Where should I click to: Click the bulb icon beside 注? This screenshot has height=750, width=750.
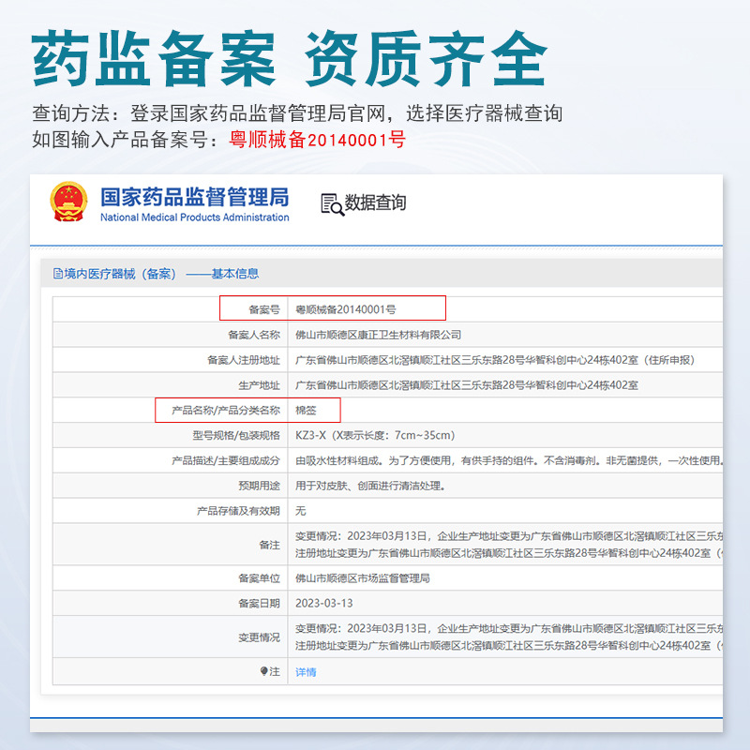pos(264,671)
